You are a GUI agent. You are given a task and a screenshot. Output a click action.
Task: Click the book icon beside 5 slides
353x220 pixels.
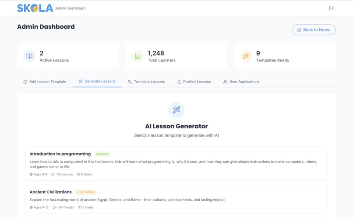click(x=79, y=207)
